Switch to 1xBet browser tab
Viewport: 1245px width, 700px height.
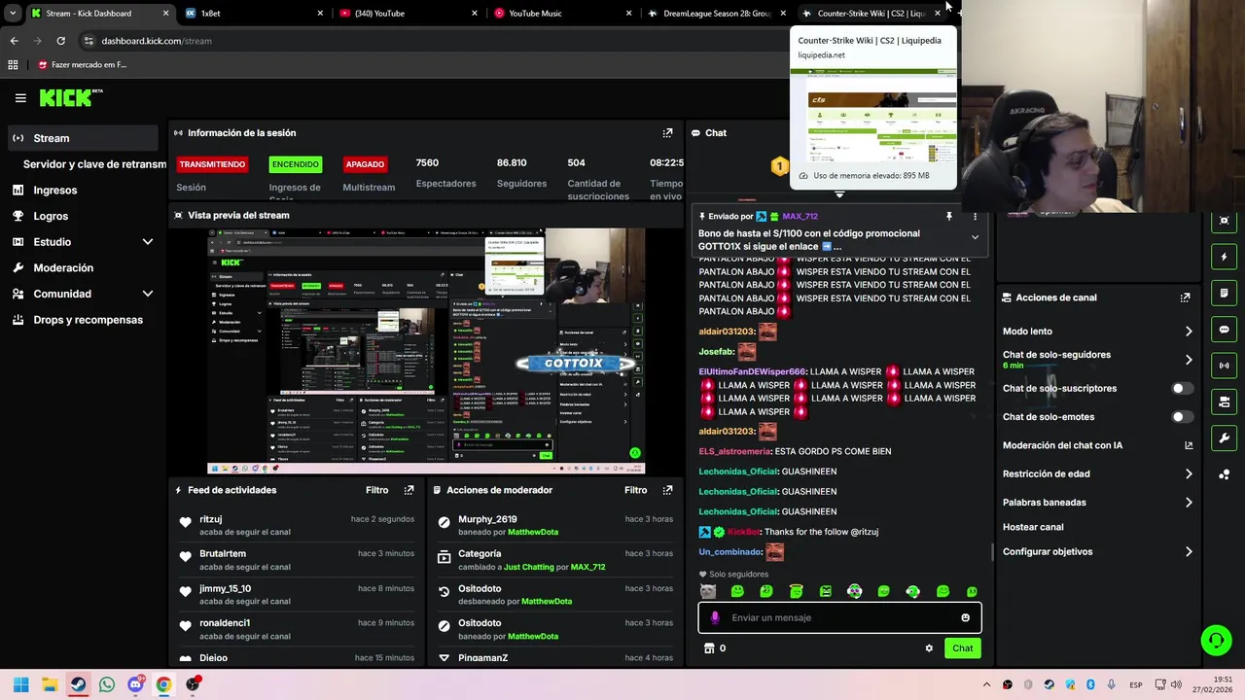point(253,14)
